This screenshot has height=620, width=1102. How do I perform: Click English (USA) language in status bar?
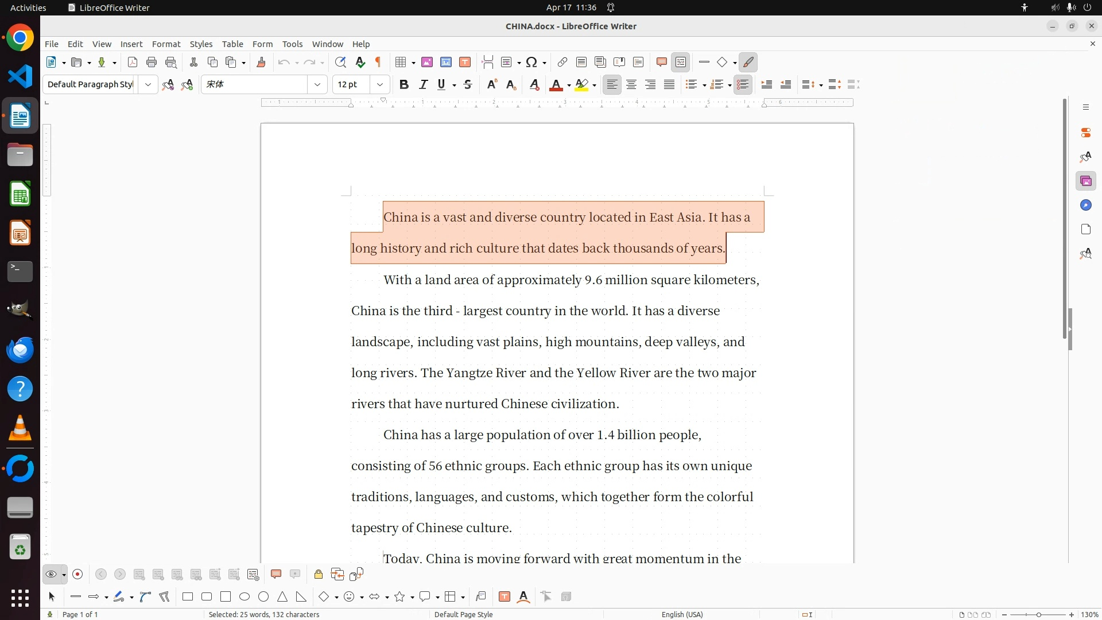682,614
